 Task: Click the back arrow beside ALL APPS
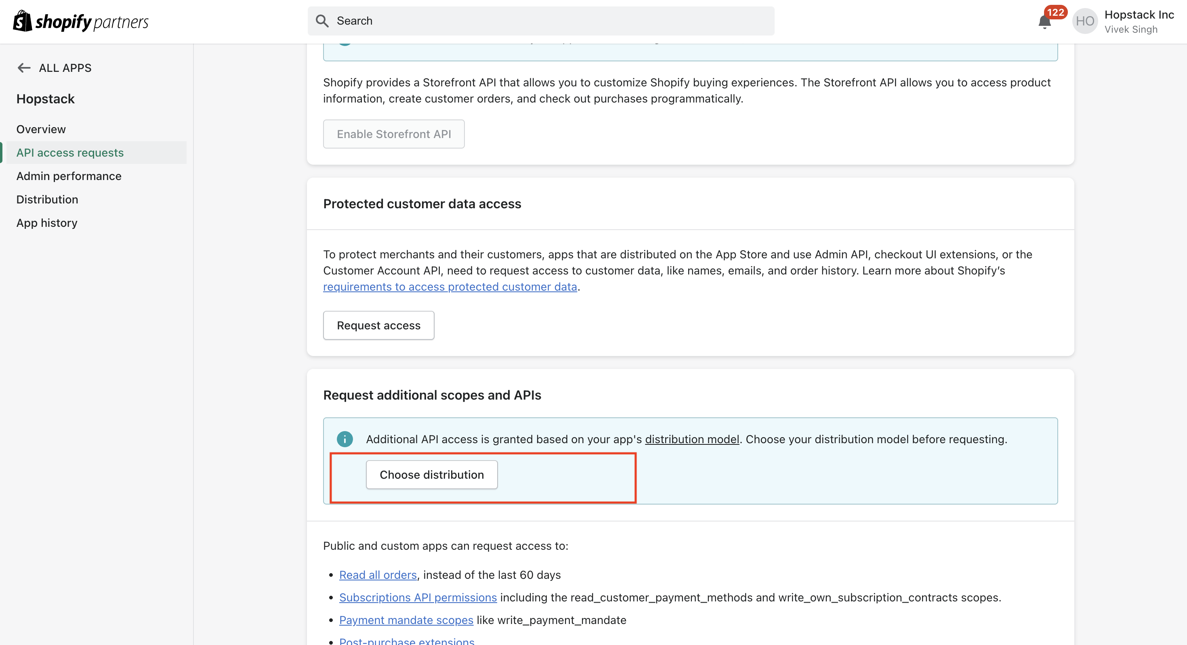click(x=24, y=68)
